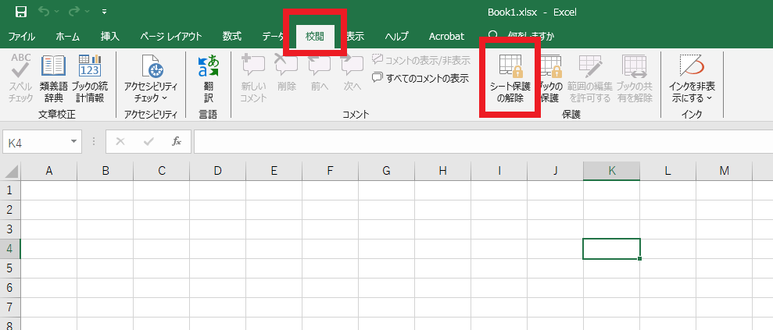Go to next comment with 次へ
Screen dimensions: 773x330
353,73
